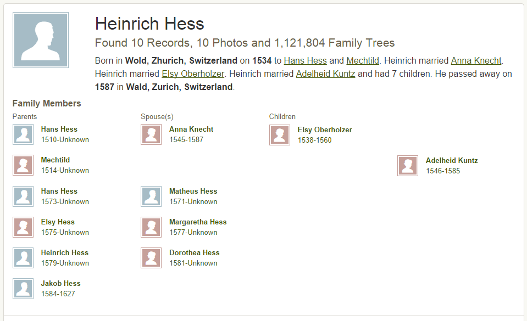The height and width of the screenshot is (321, 527).
Task: Select Hans Hess 1573-Unknown name
Action: tap(59, 191)
